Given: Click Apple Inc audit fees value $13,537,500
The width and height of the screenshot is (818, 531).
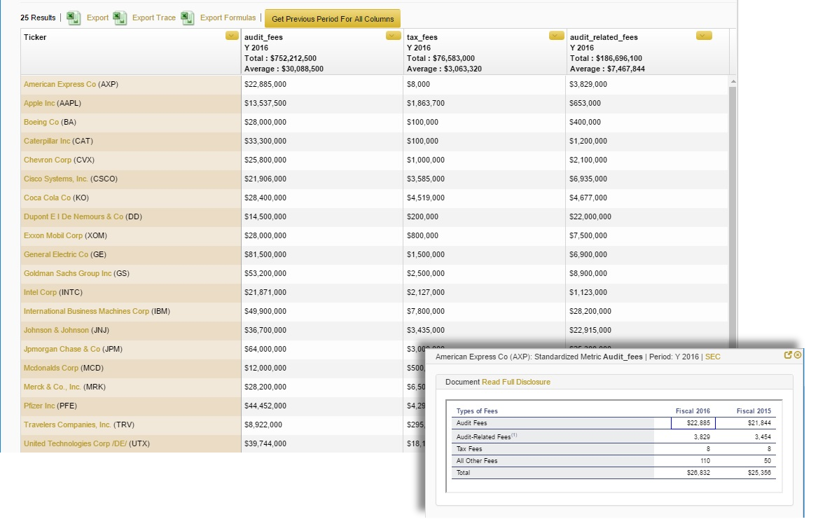Looking at the screenshot, I should (265, 104).
